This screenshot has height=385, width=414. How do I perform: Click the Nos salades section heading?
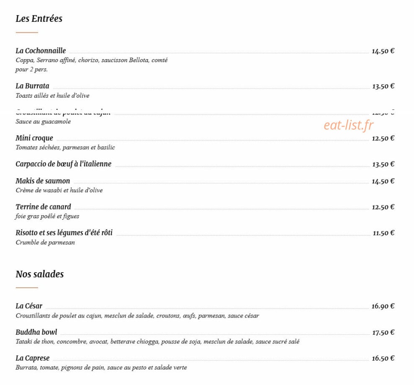tap(40, 274)
